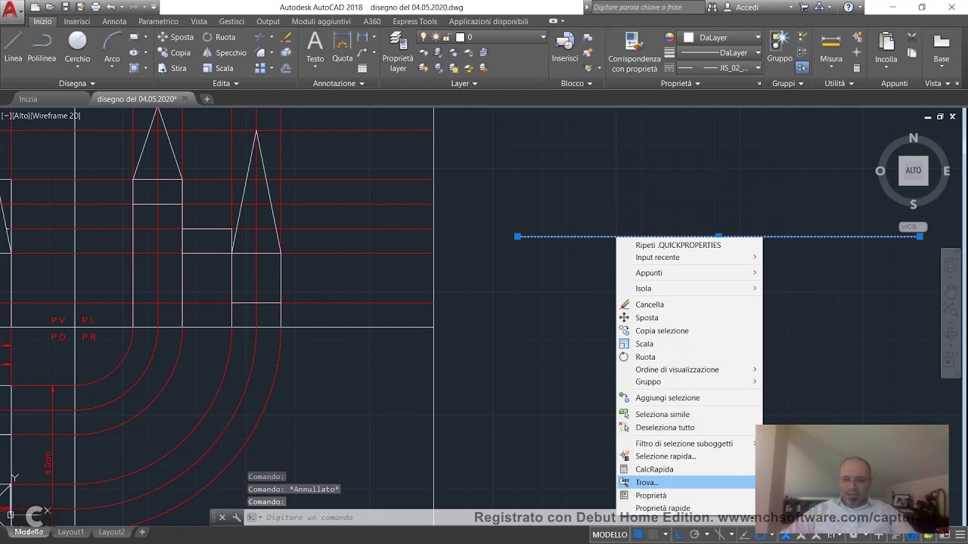968x544 pixels.
Task: Click the ALTO face of ViewCube
Action: pyautogui.click(x=914, y=171)
